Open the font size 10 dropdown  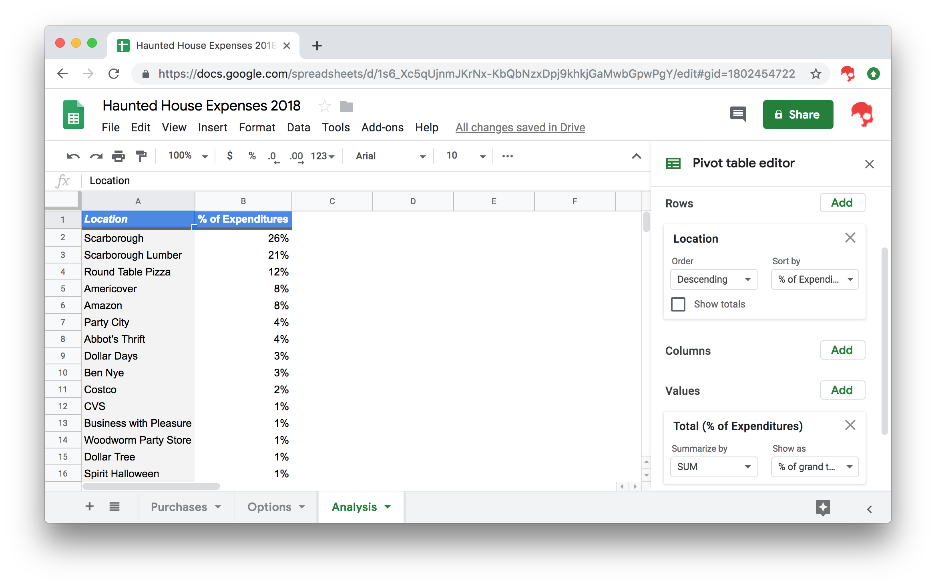(x=465, y=156)
